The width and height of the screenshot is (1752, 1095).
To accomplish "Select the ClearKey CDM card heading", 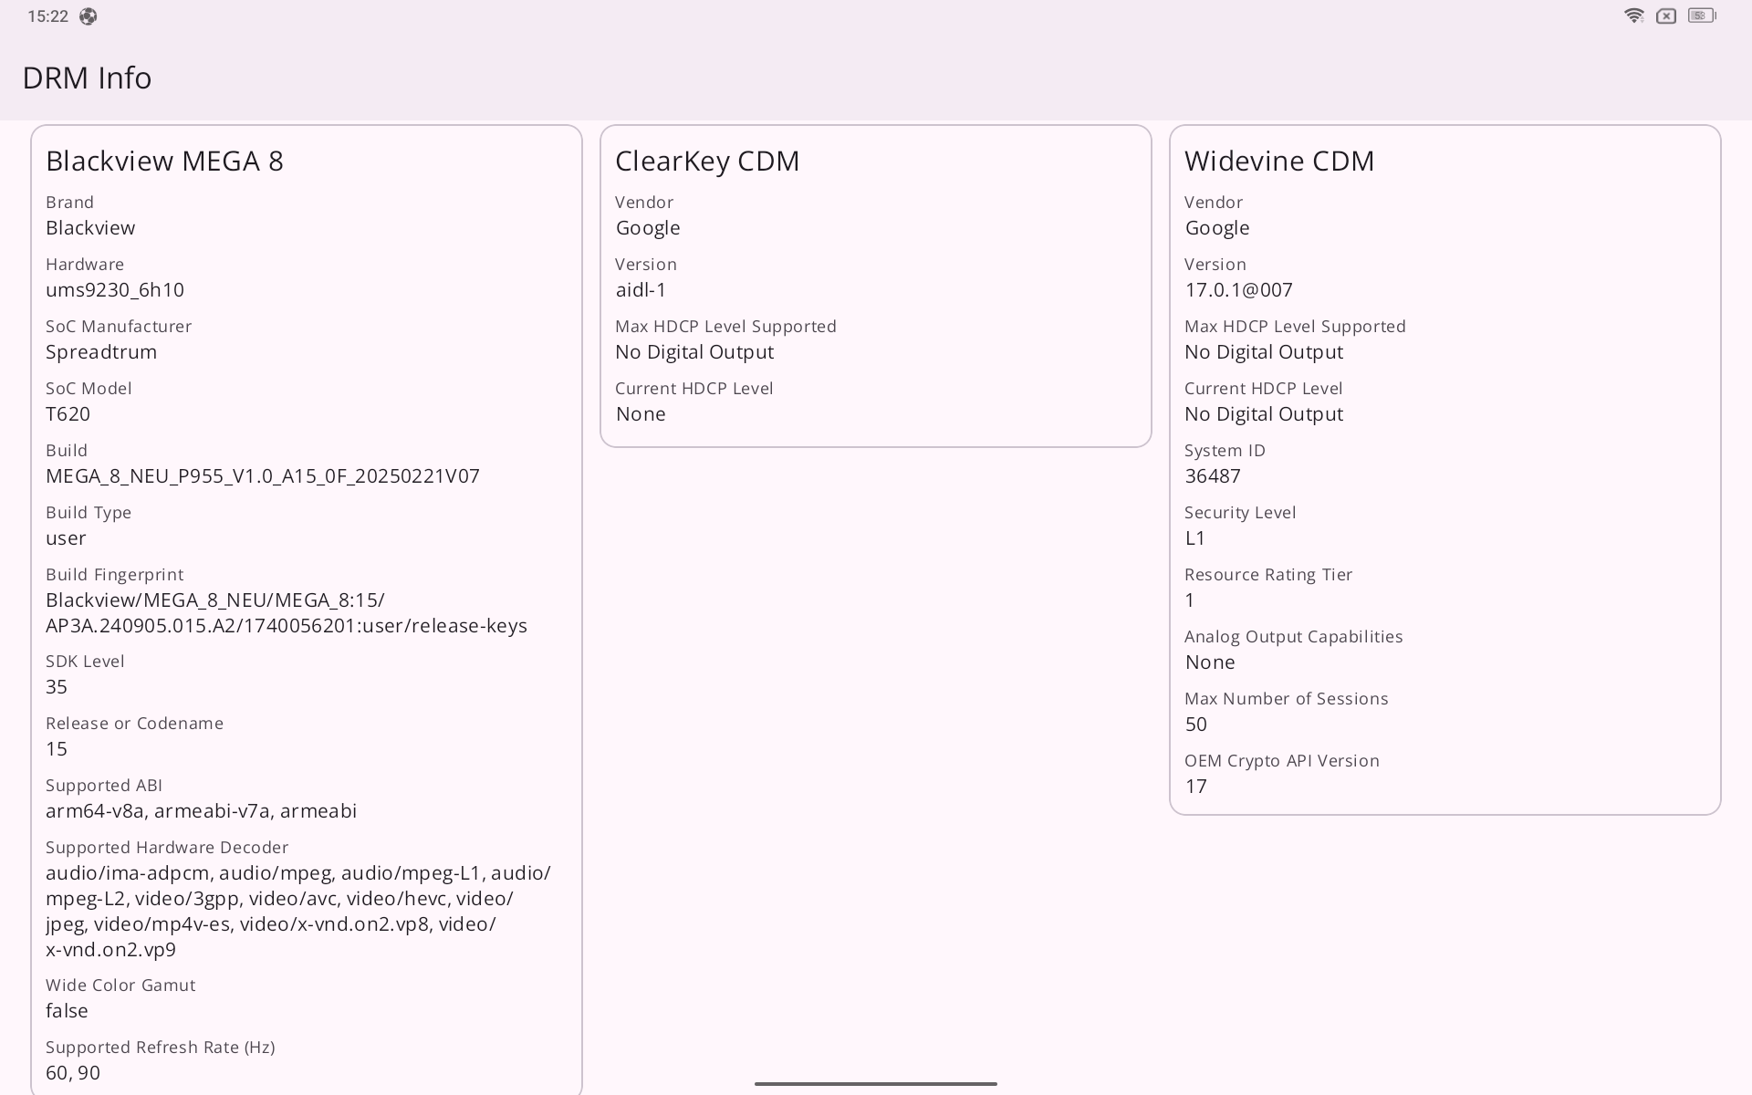I will (x=707, y=161).
